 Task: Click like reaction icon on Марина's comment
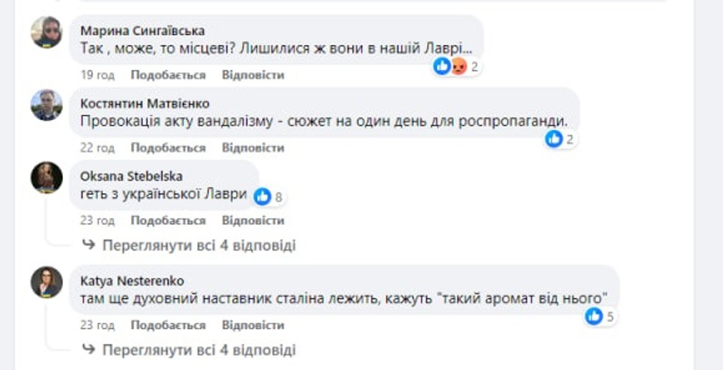441,66
